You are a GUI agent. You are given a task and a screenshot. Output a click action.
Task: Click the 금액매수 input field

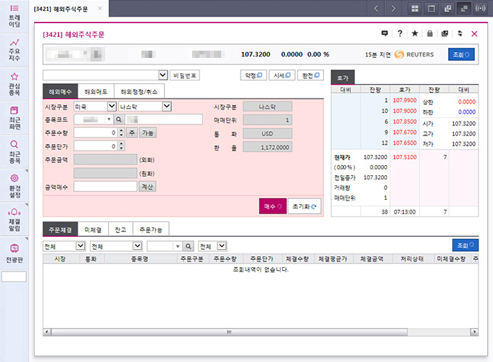[x=105, y=186]
